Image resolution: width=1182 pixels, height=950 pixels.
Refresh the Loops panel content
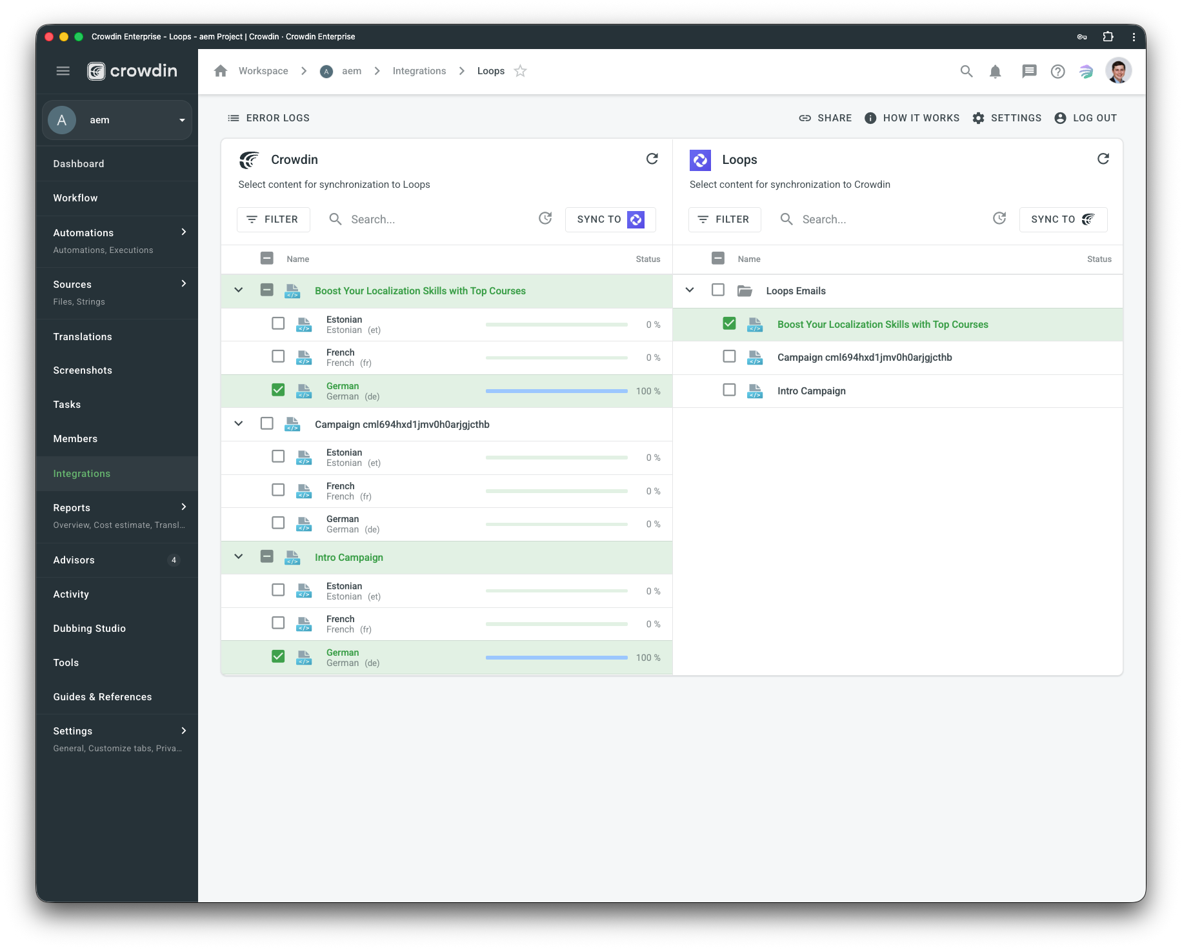point(1103,159)
